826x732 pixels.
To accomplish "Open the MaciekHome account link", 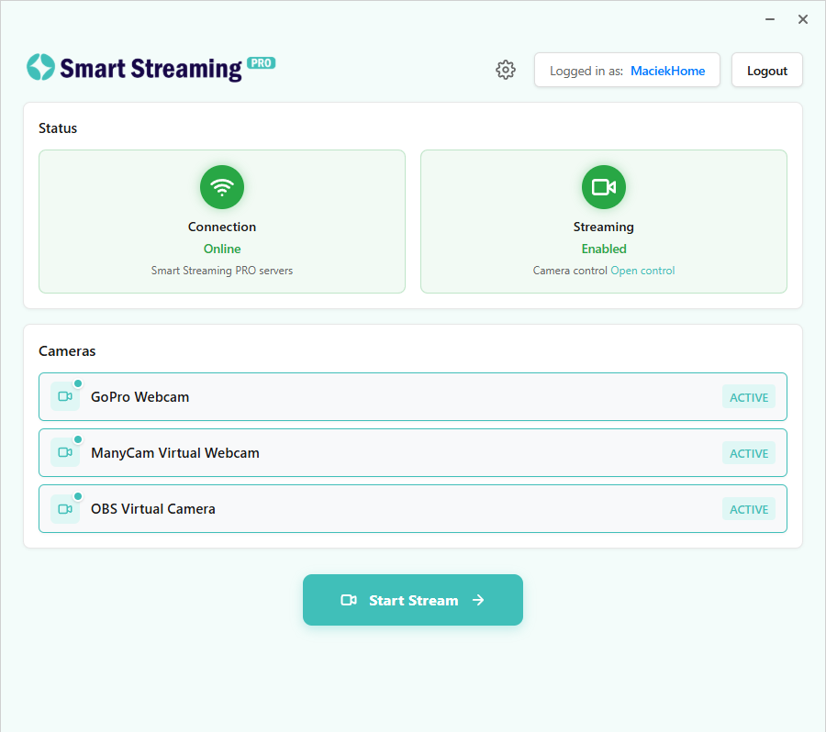I will click(x=667, y=71).
